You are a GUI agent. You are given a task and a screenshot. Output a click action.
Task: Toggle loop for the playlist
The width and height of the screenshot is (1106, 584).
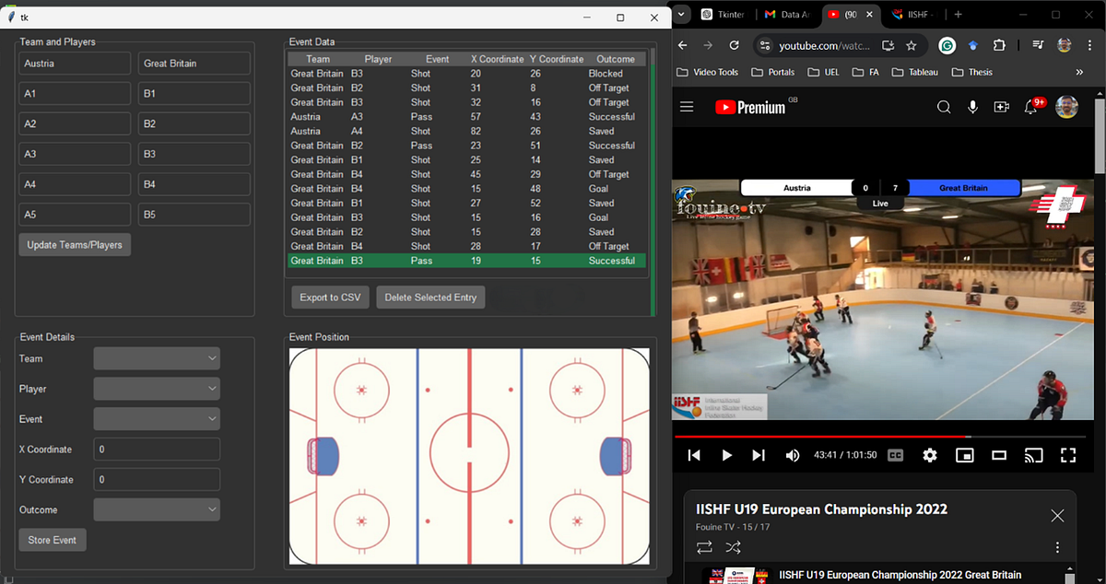click(x=703, y=547)
